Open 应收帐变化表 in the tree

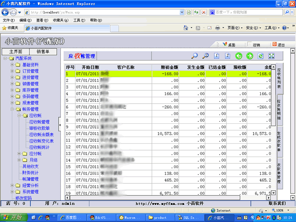click(41, 141)
